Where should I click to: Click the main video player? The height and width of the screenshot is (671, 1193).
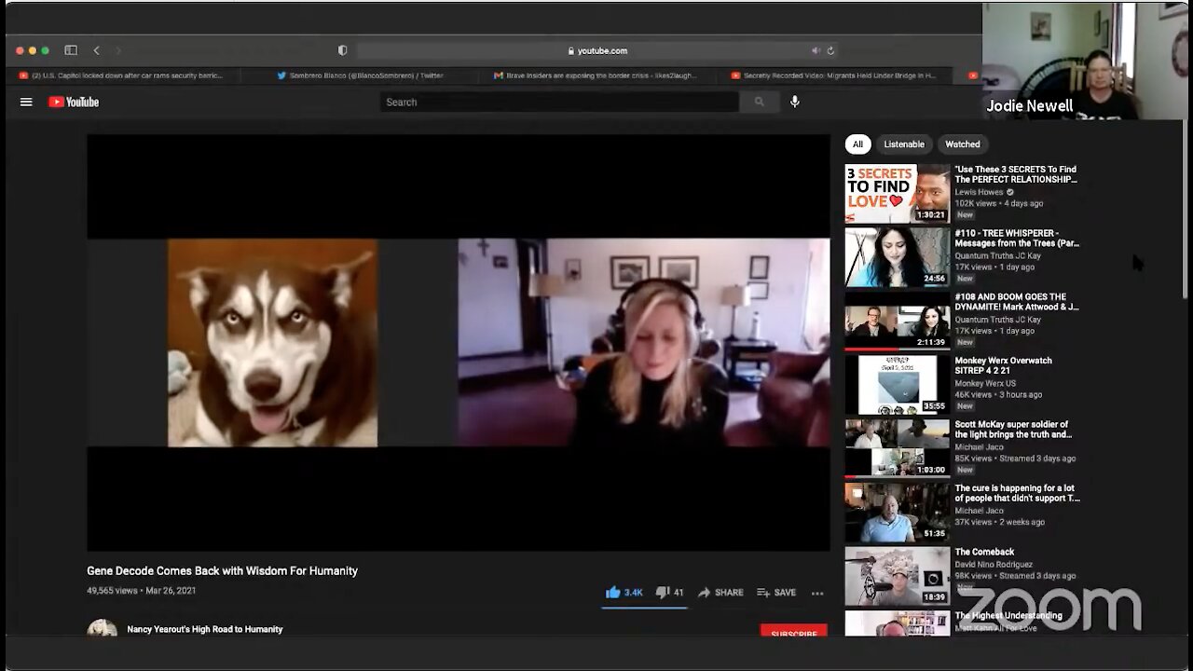(459, 343)
